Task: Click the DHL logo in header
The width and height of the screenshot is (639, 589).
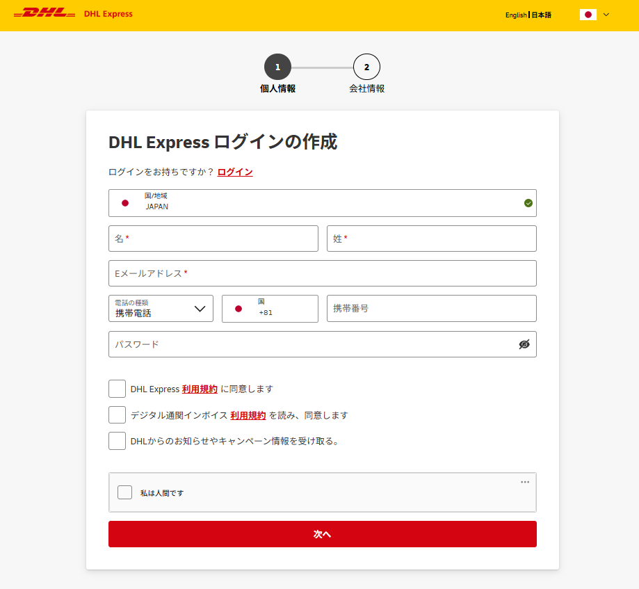Action: (x=45, y=14)
